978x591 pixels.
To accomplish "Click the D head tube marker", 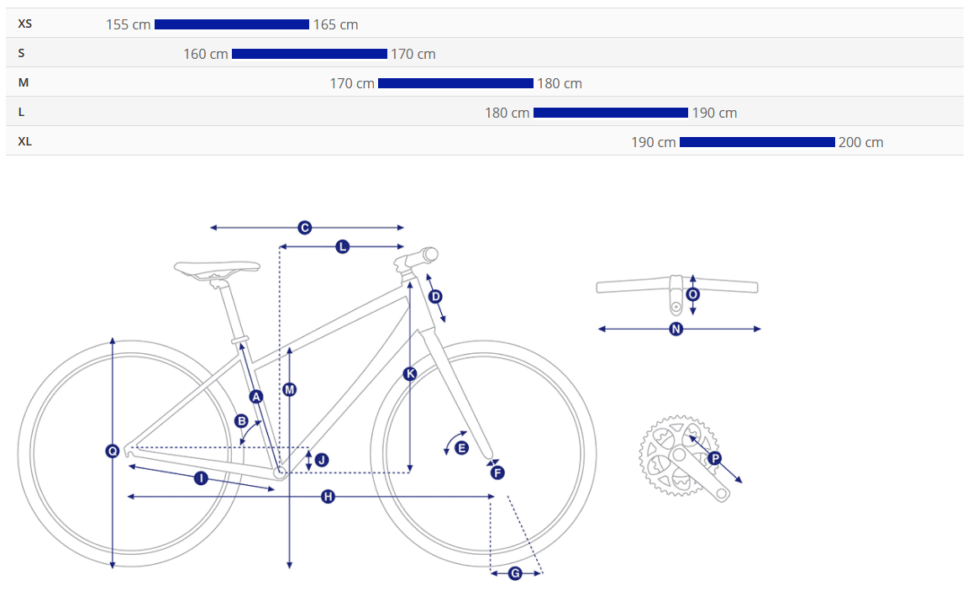I will click(x=435, y=297).
